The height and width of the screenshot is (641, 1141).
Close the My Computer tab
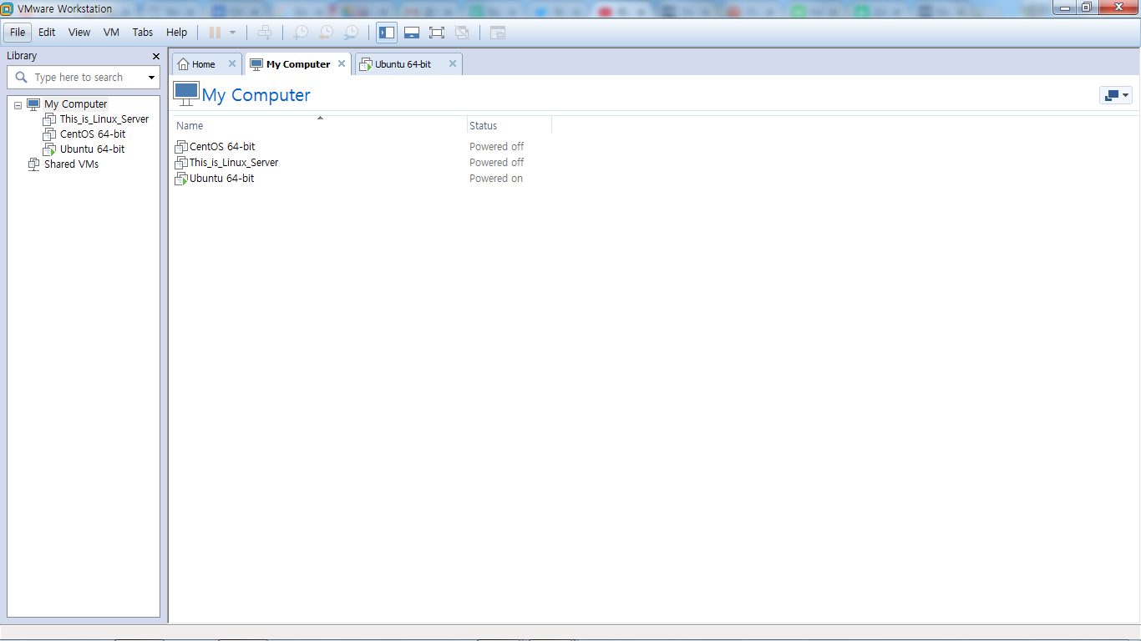tap(342, 64)
